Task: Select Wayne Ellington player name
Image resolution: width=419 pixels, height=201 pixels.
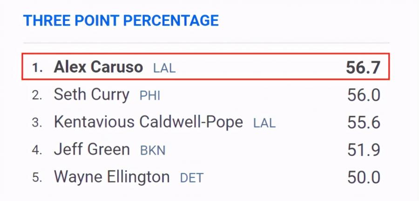Action: pos(112,177)
